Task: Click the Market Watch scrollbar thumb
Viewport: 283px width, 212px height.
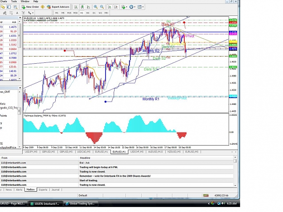Action: [19, 35]
